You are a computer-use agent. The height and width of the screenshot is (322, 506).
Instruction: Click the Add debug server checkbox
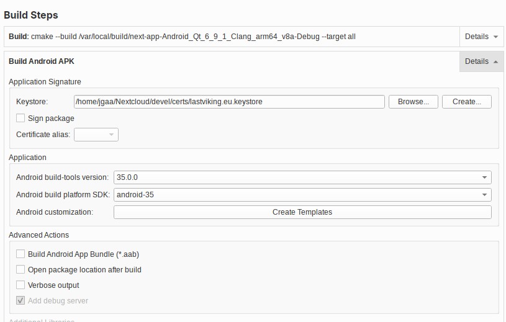pos(21,301)
